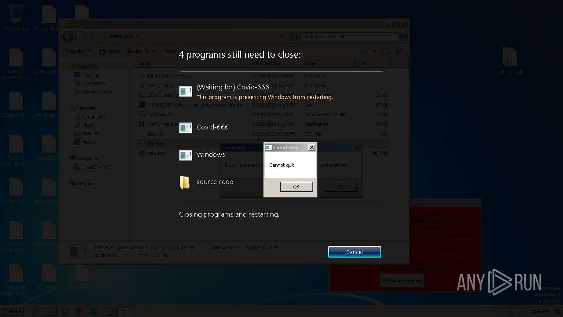Click the Skype shortcut on the desktop
This screenshot has height=317, width=563.
click(49, 18)
